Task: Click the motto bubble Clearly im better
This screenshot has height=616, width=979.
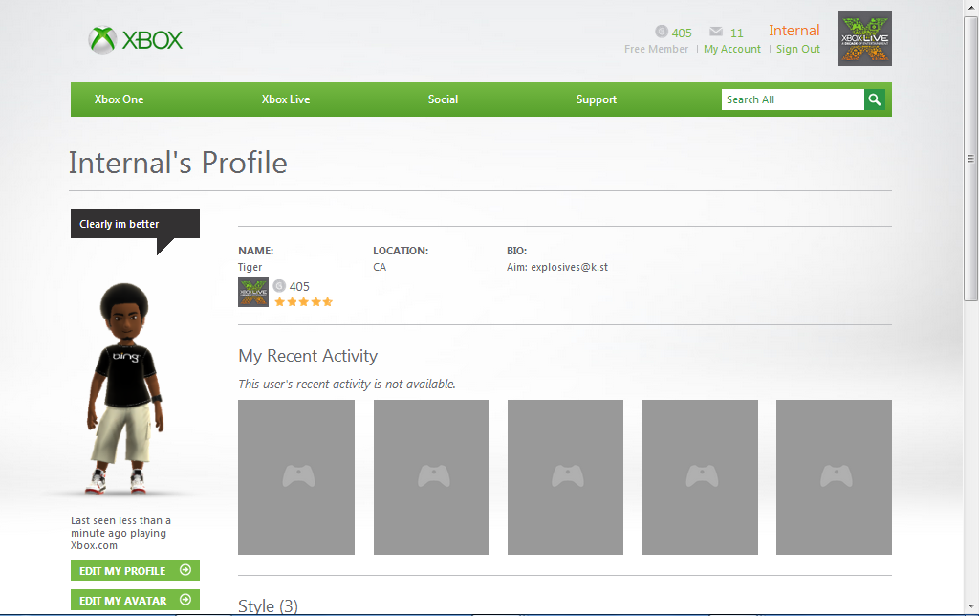Action: 135,224
